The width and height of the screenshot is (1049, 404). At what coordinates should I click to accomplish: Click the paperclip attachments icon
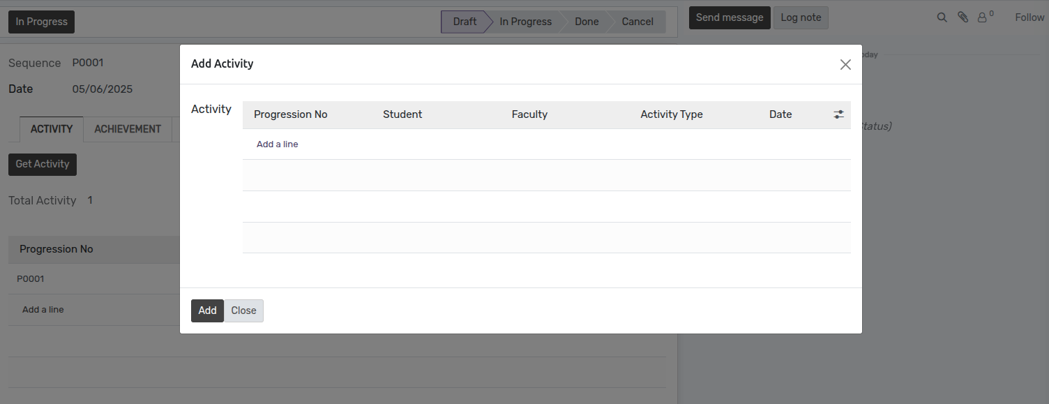coord(963,17)
